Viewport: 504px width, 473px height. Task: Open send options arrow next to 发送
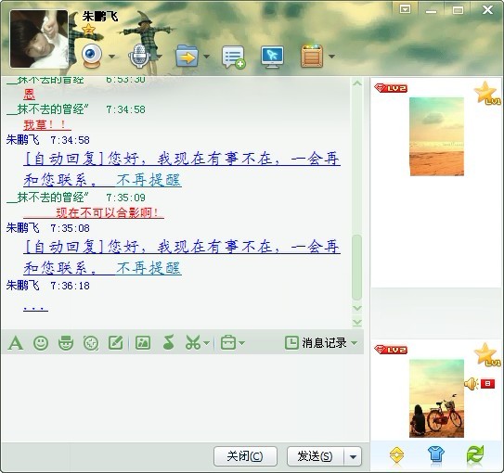(x=353, y=456)
